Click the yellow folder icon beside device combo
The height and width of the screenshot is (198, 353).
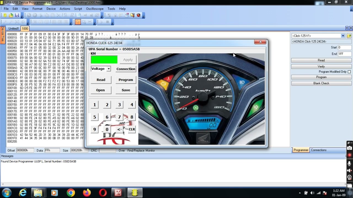tap(349, 36)
